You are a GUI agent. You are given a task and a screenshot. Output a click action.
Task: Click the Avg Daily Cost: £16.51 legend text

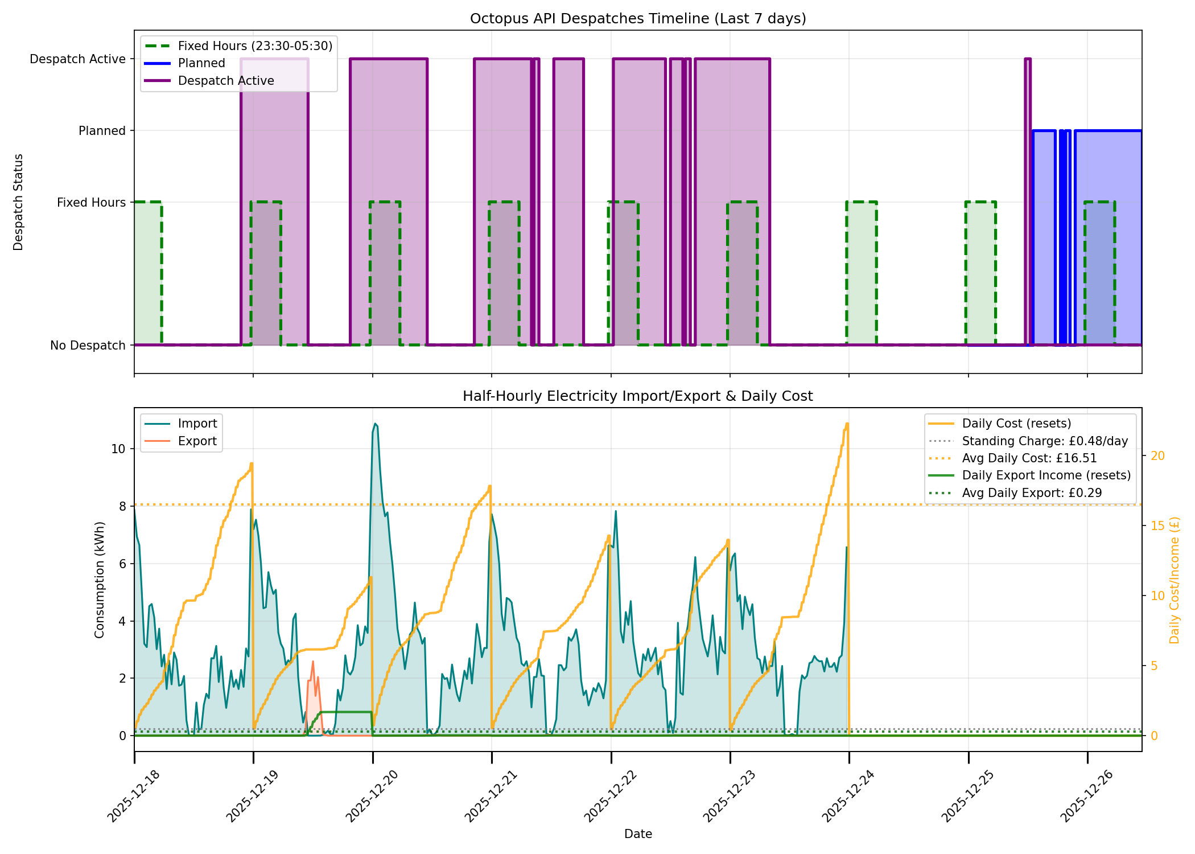(1030, 458)
